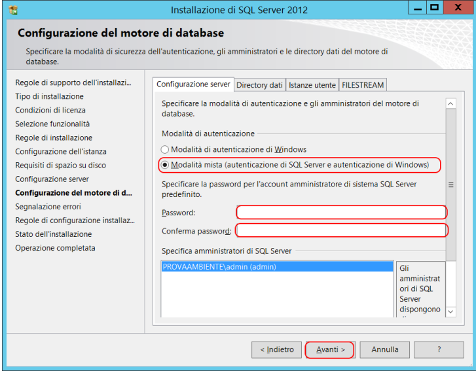This screenshot has height=371, width=476.
Task: Click the Avanti > button
Action: [x=330, y=350]
